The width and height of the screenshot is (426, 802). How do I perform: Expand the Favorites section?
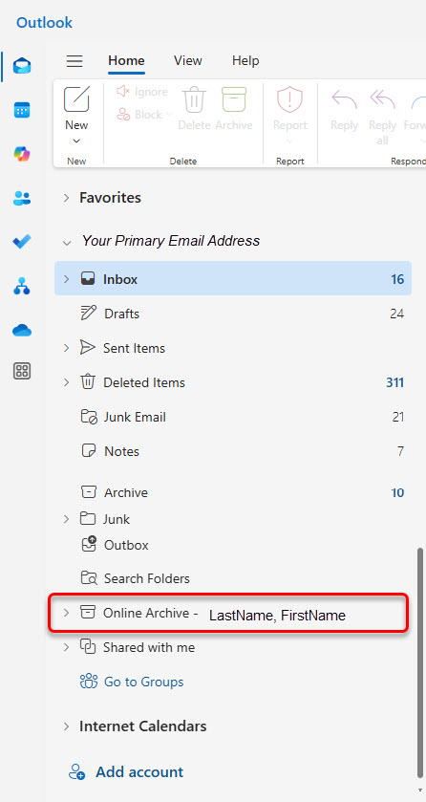pos(66,198)
